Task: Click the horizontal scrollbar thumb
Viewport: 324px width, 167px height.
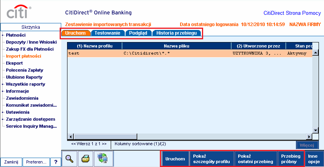Action: (105, 137)
